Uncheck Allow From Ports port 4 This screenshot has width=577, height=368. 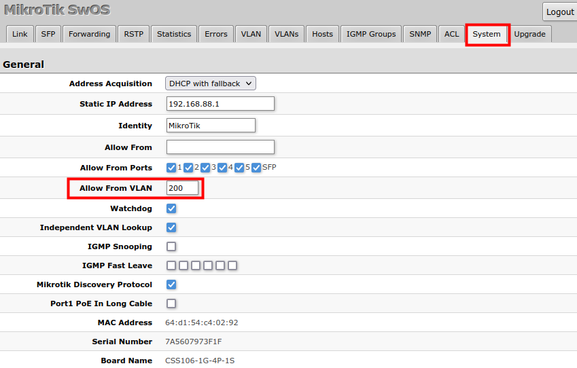coord(222,168)
